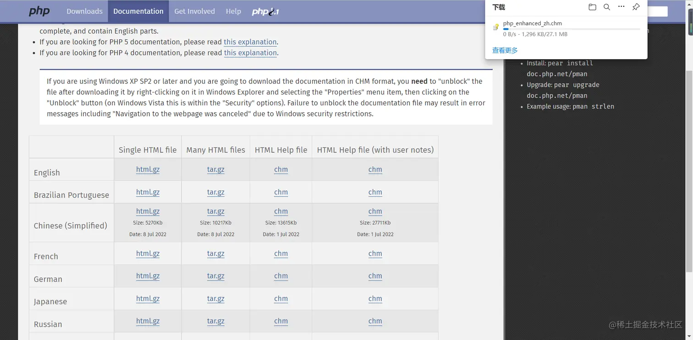
Task: Pin the downloads popup with pin icon
Action: tap(636, 7)
